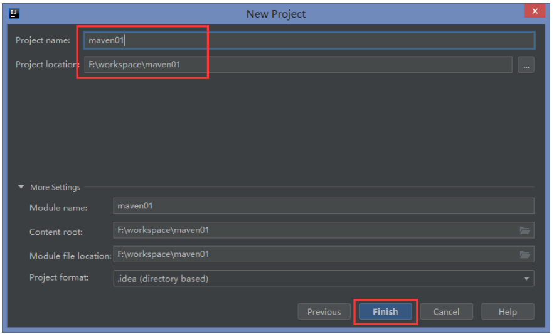
Task: Collapse the More Settings disclosure triangle
Action: [21, 187]
